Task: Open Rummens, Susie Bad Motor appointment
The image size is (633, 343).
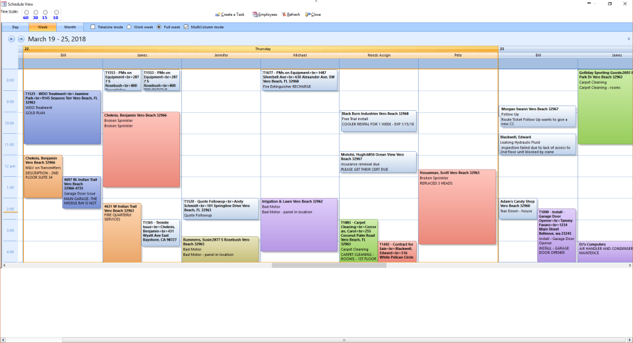Action: pyautogui.click(x=220, y=249)
